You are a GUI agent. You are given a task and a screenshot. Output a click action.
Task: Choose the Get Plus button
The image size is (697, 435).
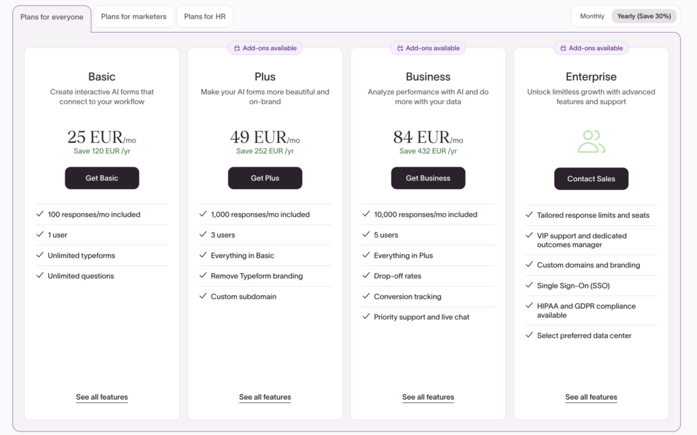click(265, 178)
